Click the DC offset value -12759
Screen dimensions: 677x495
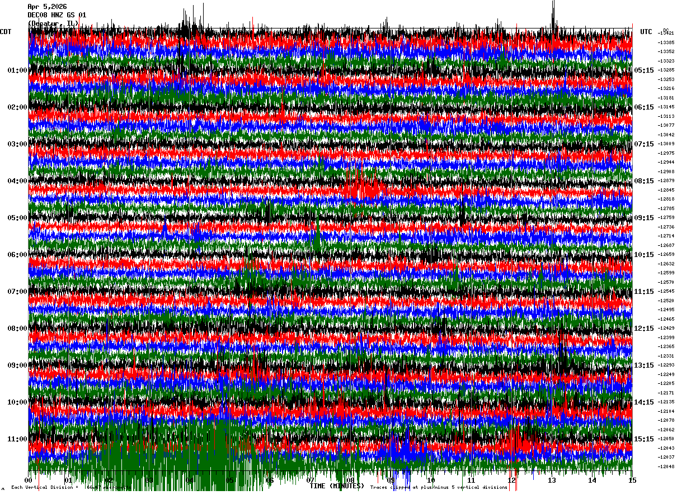click(x=666, y=217)
